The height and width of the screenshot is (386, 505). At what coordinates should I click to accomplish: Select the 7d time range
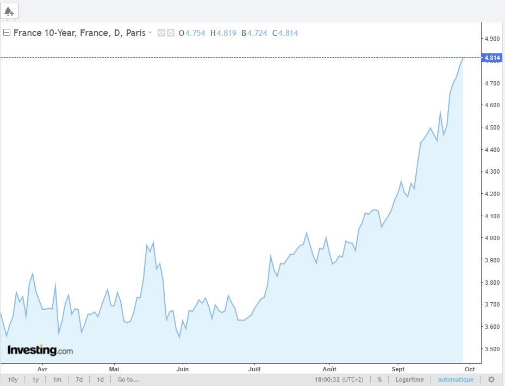(79, 379)
